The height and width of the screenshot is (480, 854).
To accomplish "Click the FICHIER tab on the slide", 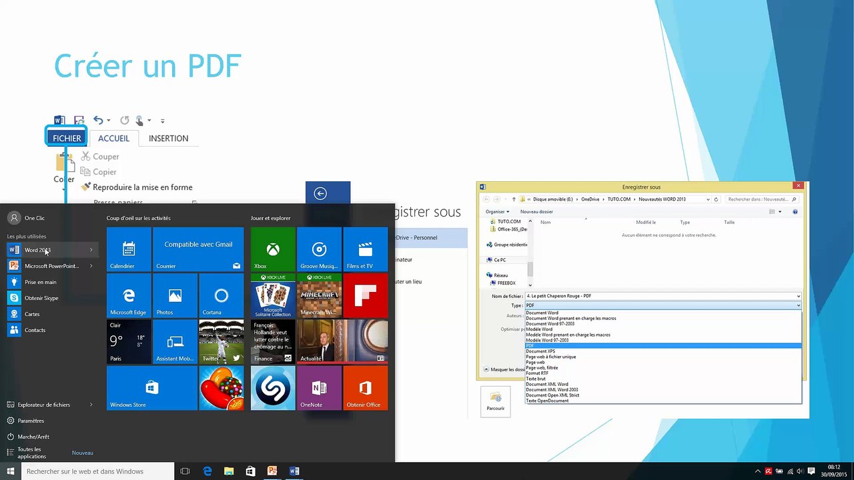I will 67,138.
